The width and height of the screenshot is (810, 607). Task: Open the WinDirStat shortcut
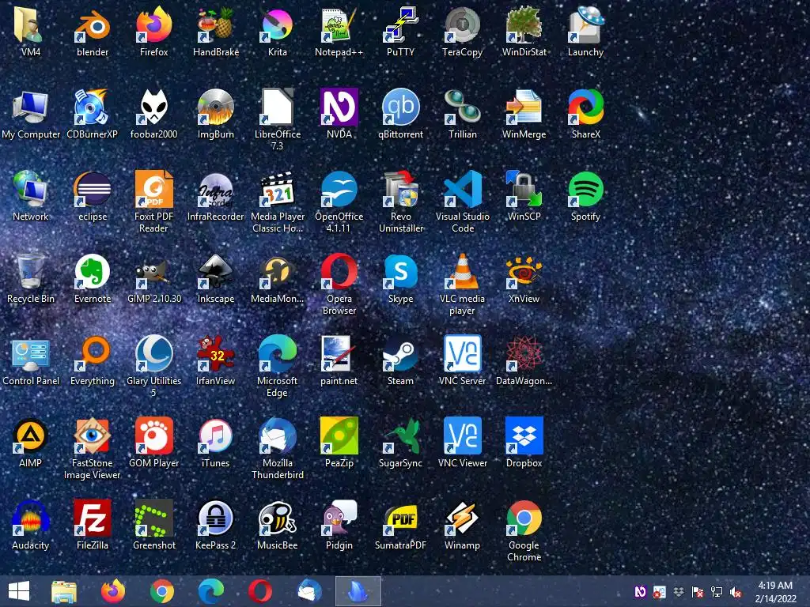click(524, 26)
